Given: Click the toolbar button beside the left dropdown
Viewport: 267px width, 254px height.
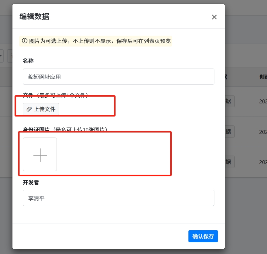Looking at the screenshot, I should 10,56.
